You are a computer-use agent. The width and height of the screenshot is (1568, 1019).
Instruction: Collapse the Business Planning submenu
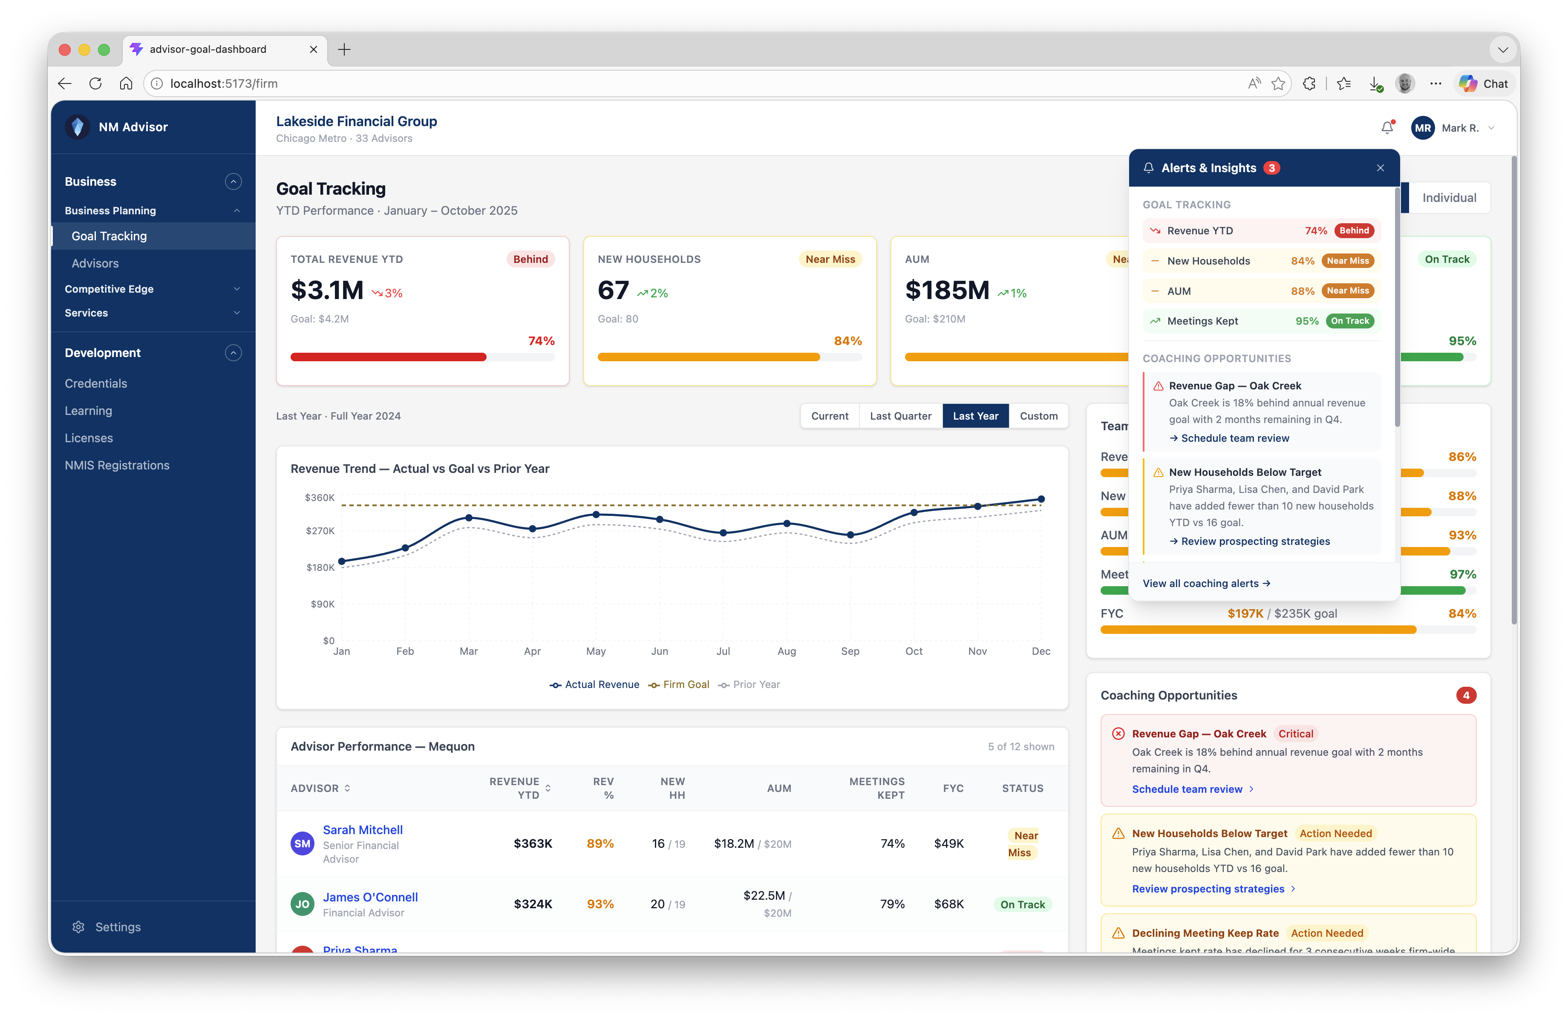coord(236,211)
